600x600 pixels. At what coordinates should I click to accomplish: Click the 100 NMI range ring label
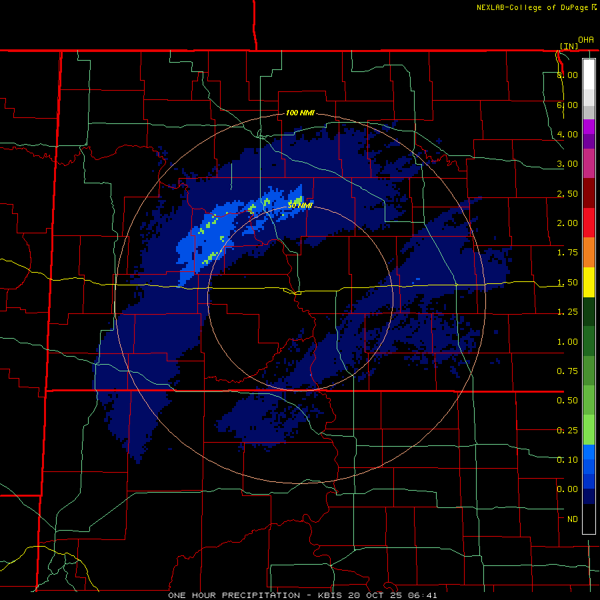tap(300, 113)
